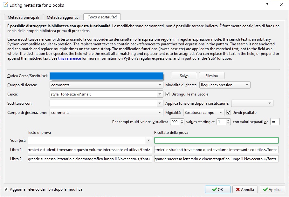Click the values starting at number field
The height and width of the screenshot is (197, 289).
(221, 122)
